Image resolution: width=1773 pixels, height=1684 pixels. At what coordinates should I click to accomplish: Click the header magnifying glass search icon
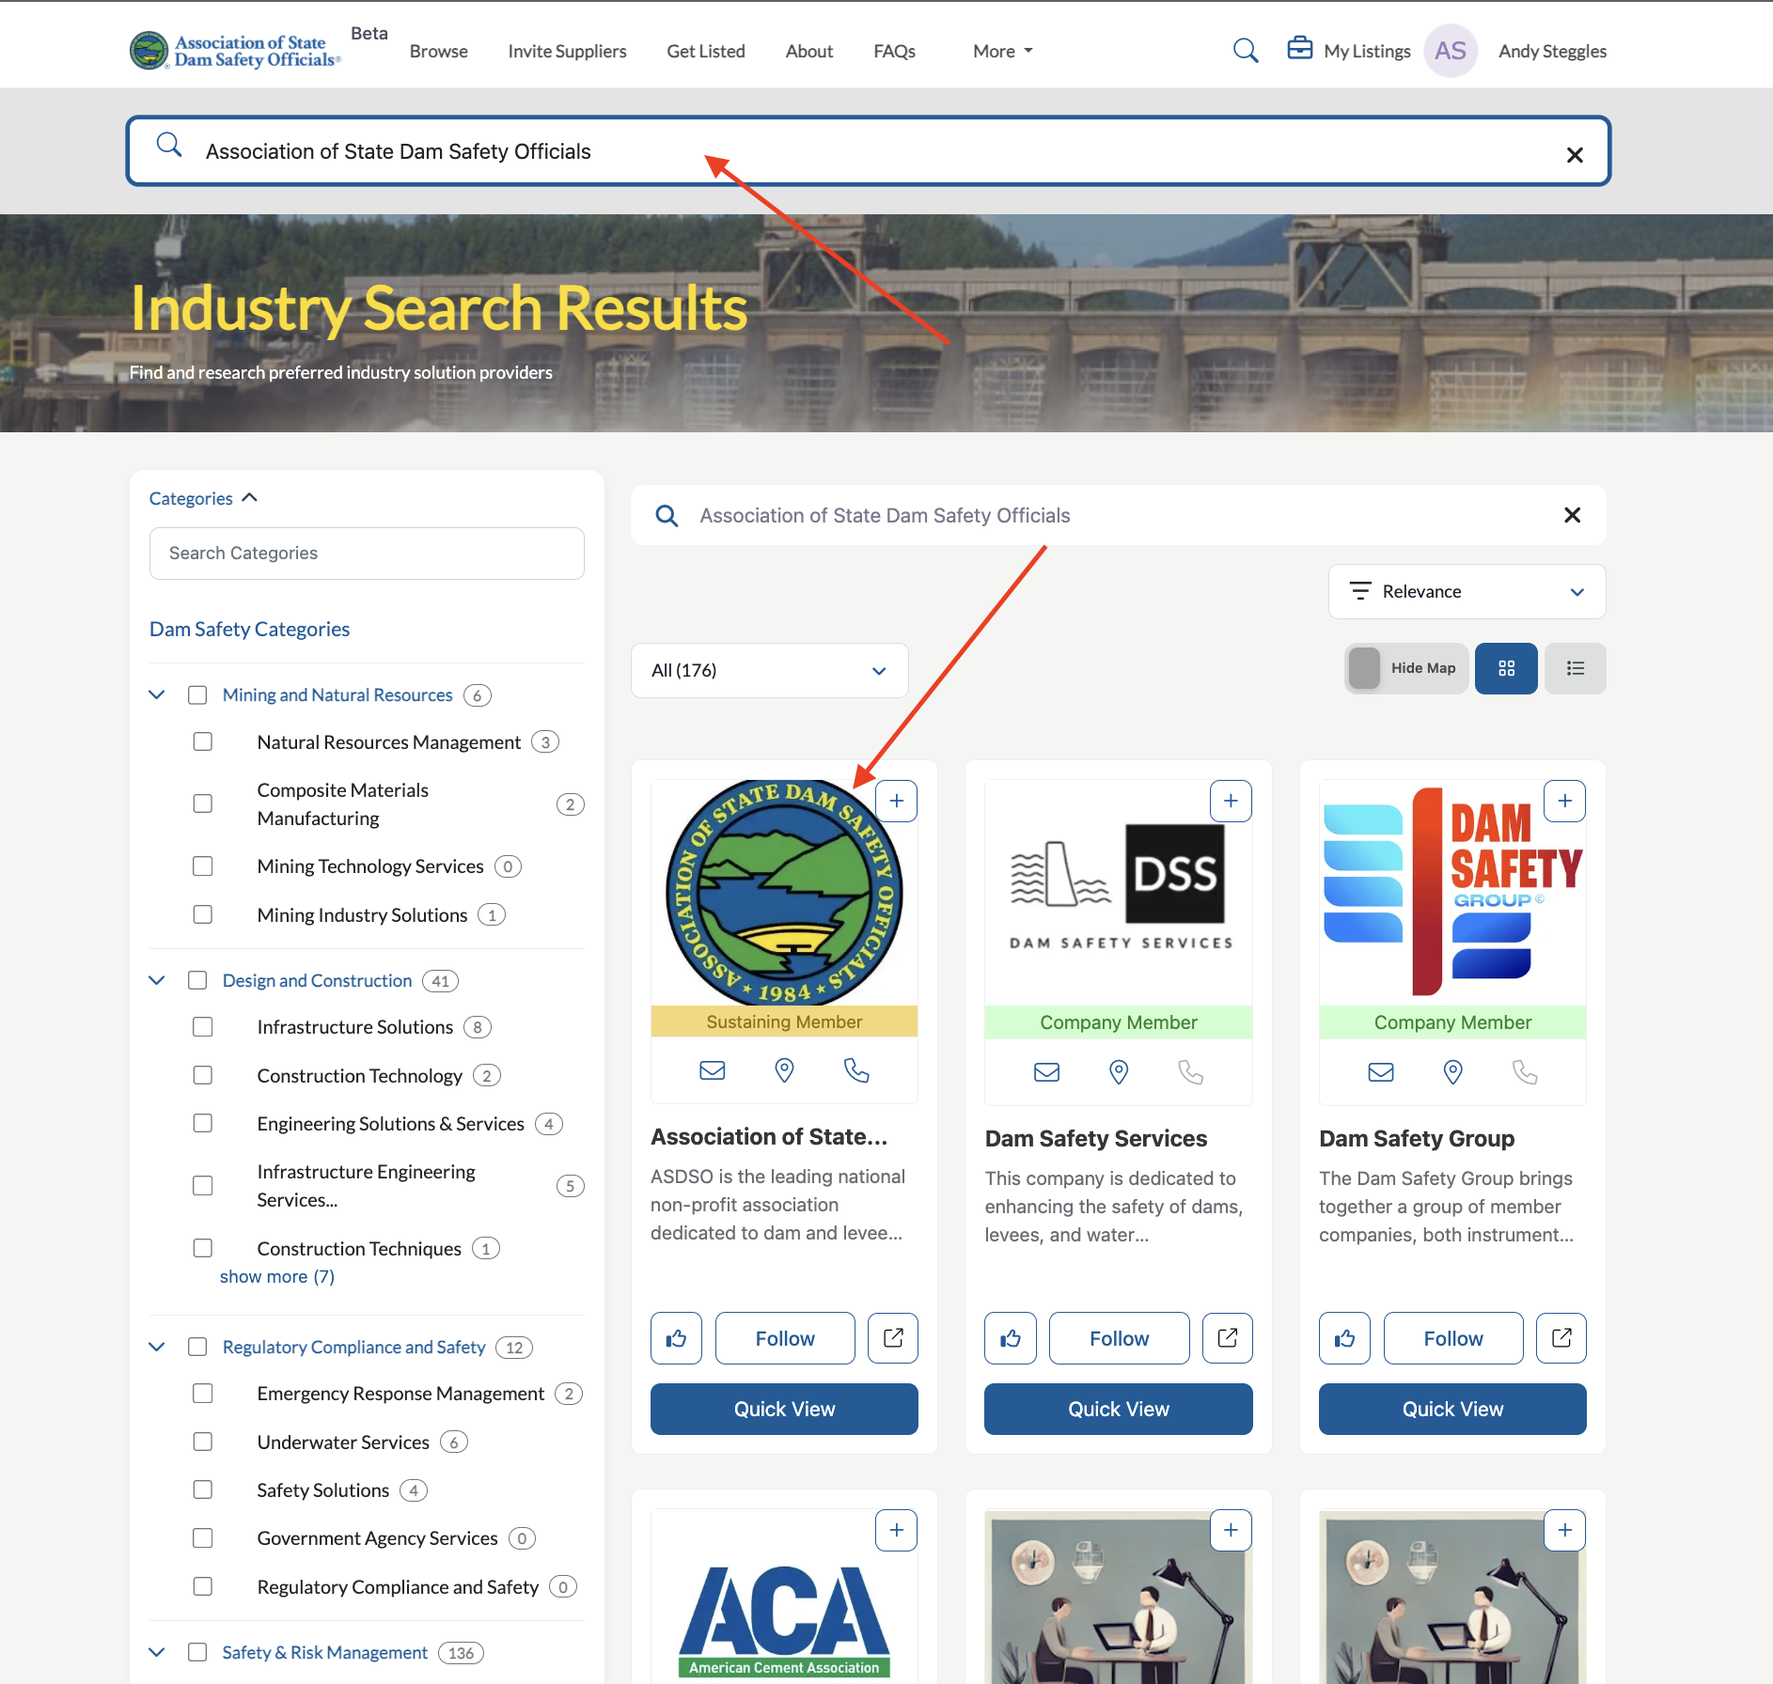[1245, 51]
